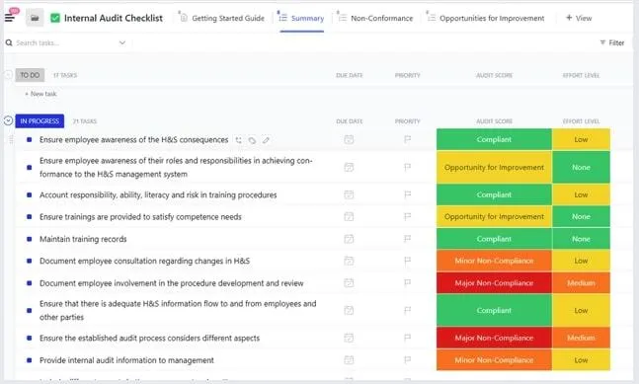Image resolution: width=639 pixels, height=384 pixels.
Task: Click the yellow Low effort cell on Account responsibility
Action: (581, 194)
